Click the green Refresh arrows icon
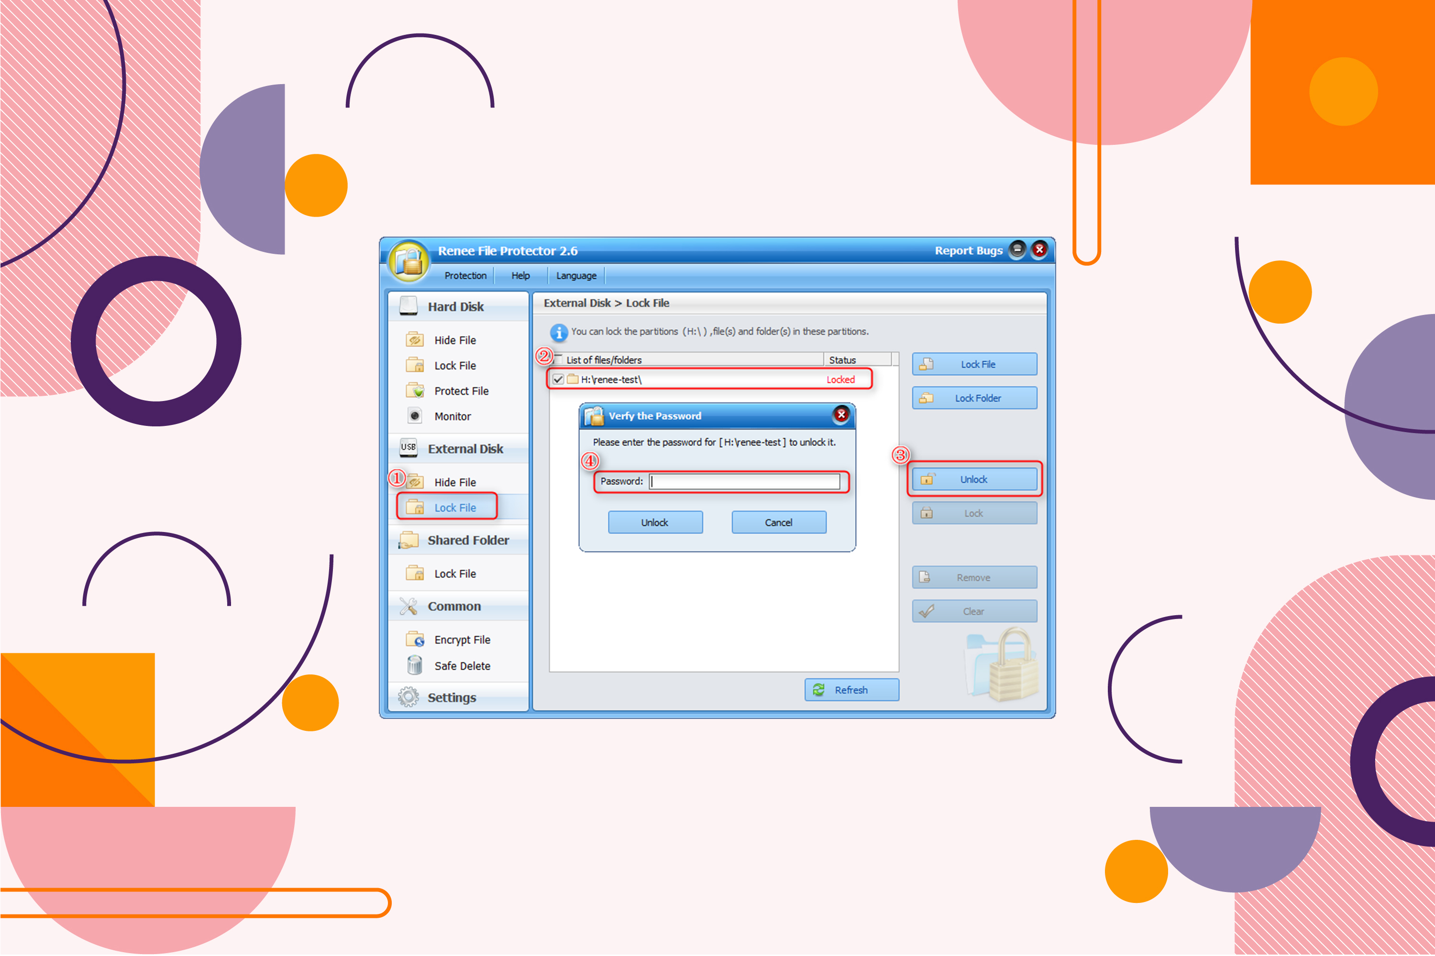The height and width of the screenshot is (956, 1435). [x=819, y=690]
